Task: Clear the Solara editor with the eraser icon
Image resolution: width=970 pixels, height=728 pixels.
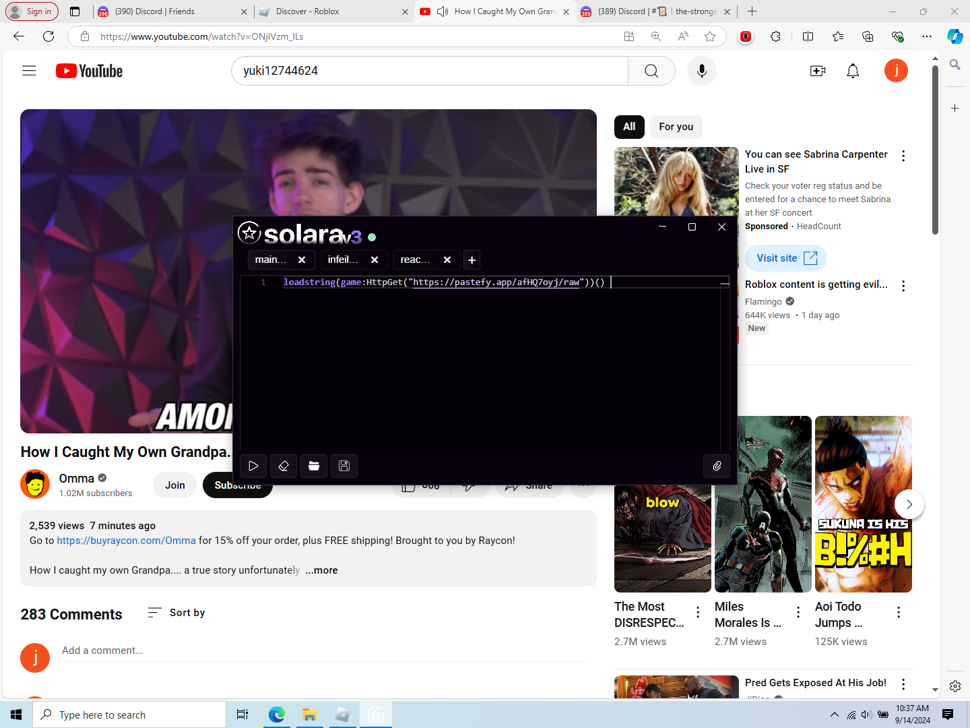Action: (284, 466)
